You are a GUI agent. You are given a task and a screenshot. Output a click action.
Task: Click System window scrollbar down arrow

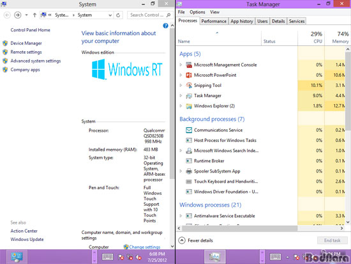tap(172, 246)
